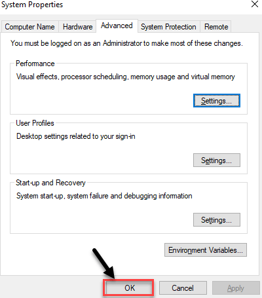Image resolution: width=262 pixels, height=298 pixels.
Task: Click the User Profiles group heading
Action: (x=35, y=123)
